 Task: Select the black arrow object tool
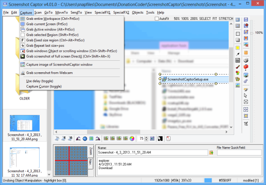[x=238, y=54]
